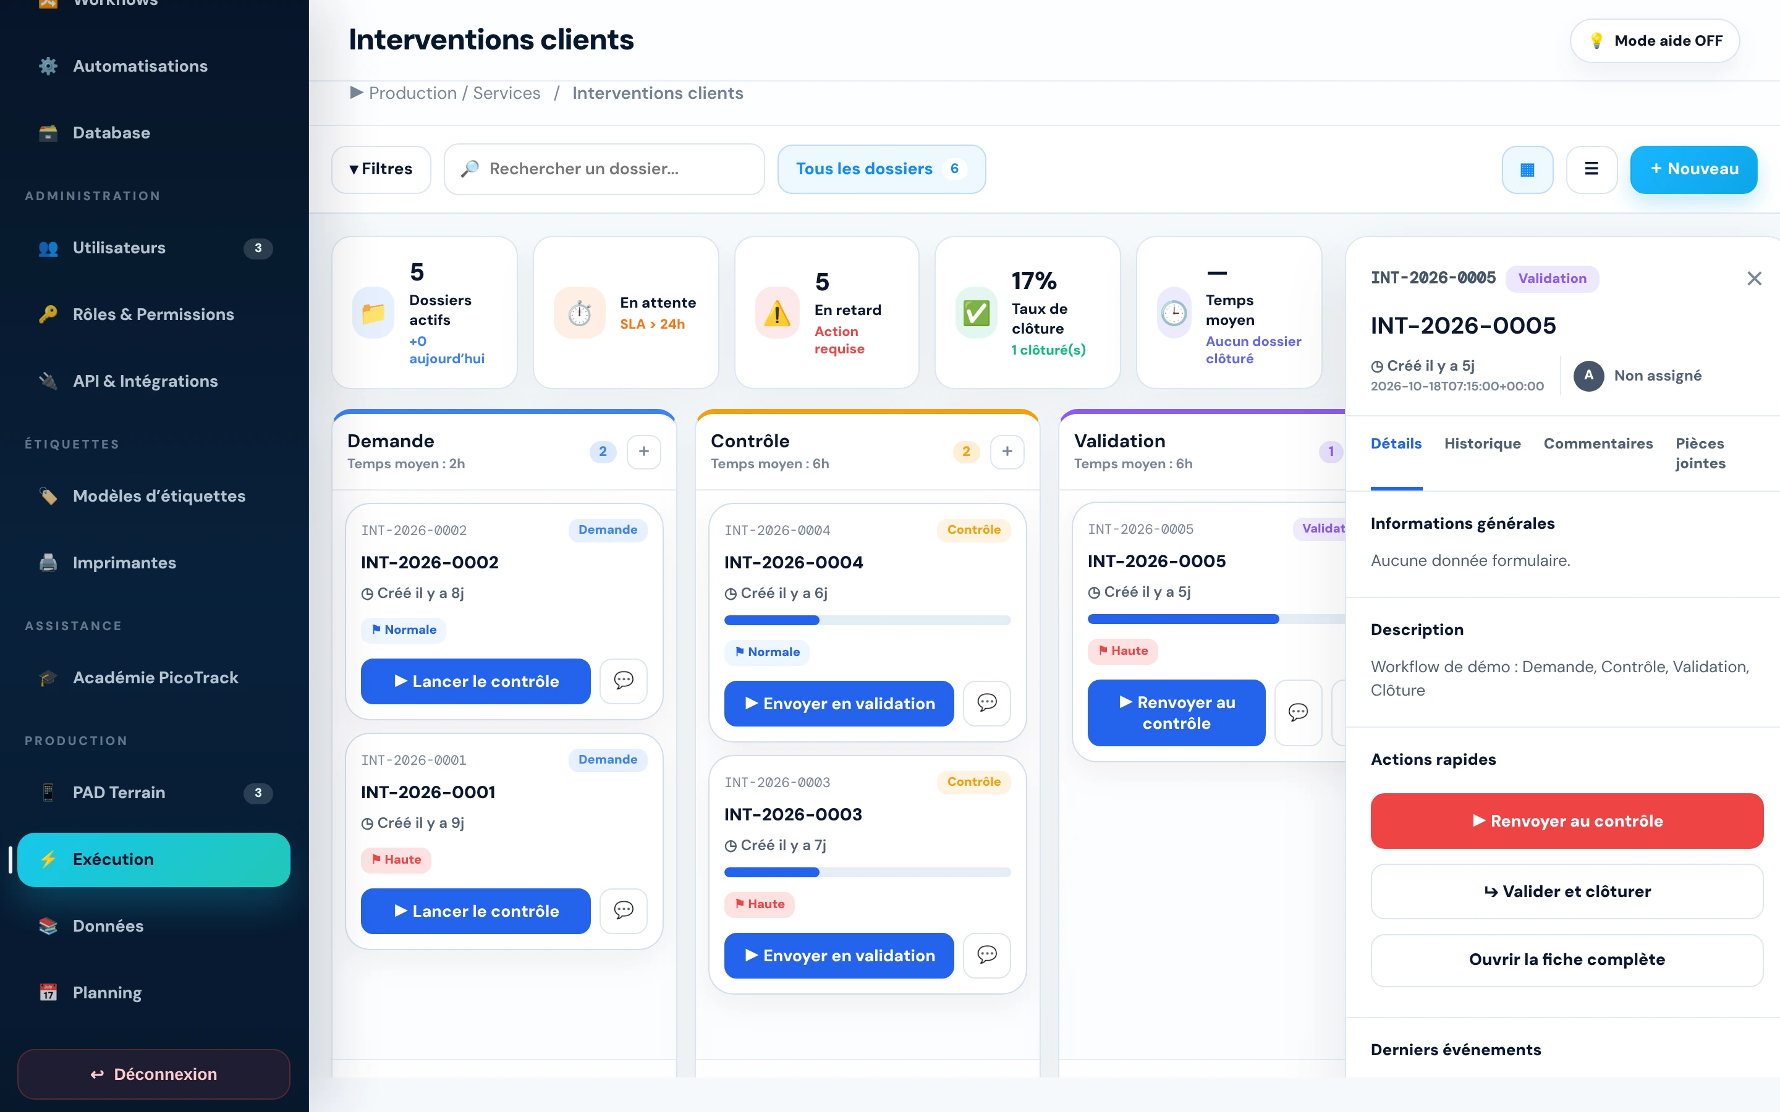Viewport: 1780px width, 1112px height.
Task: Open comments on Validation card INT-2026-0005
Action: (1297, 712)
